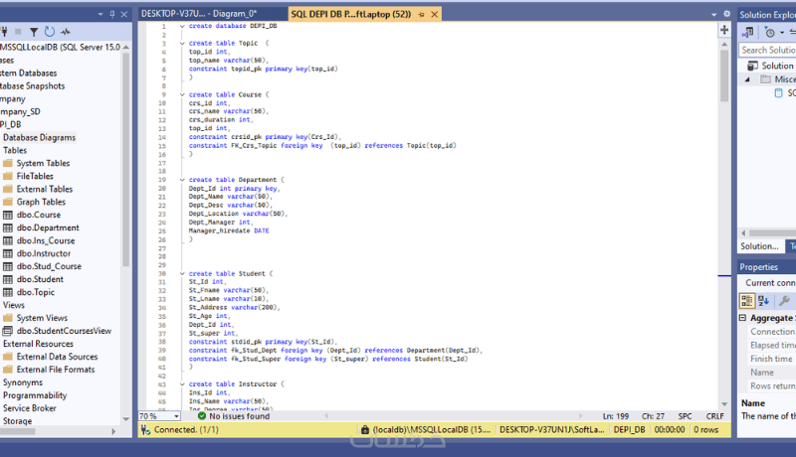The height and width of the screenshot is (457, 796).
Task: Click the editor vertical scrollbar thumb
Action: coord(724,75)
